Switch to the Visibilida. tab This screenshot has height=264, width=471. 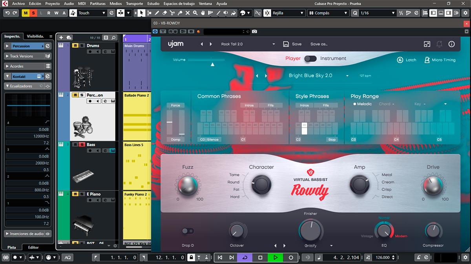(x=35, y=36)
